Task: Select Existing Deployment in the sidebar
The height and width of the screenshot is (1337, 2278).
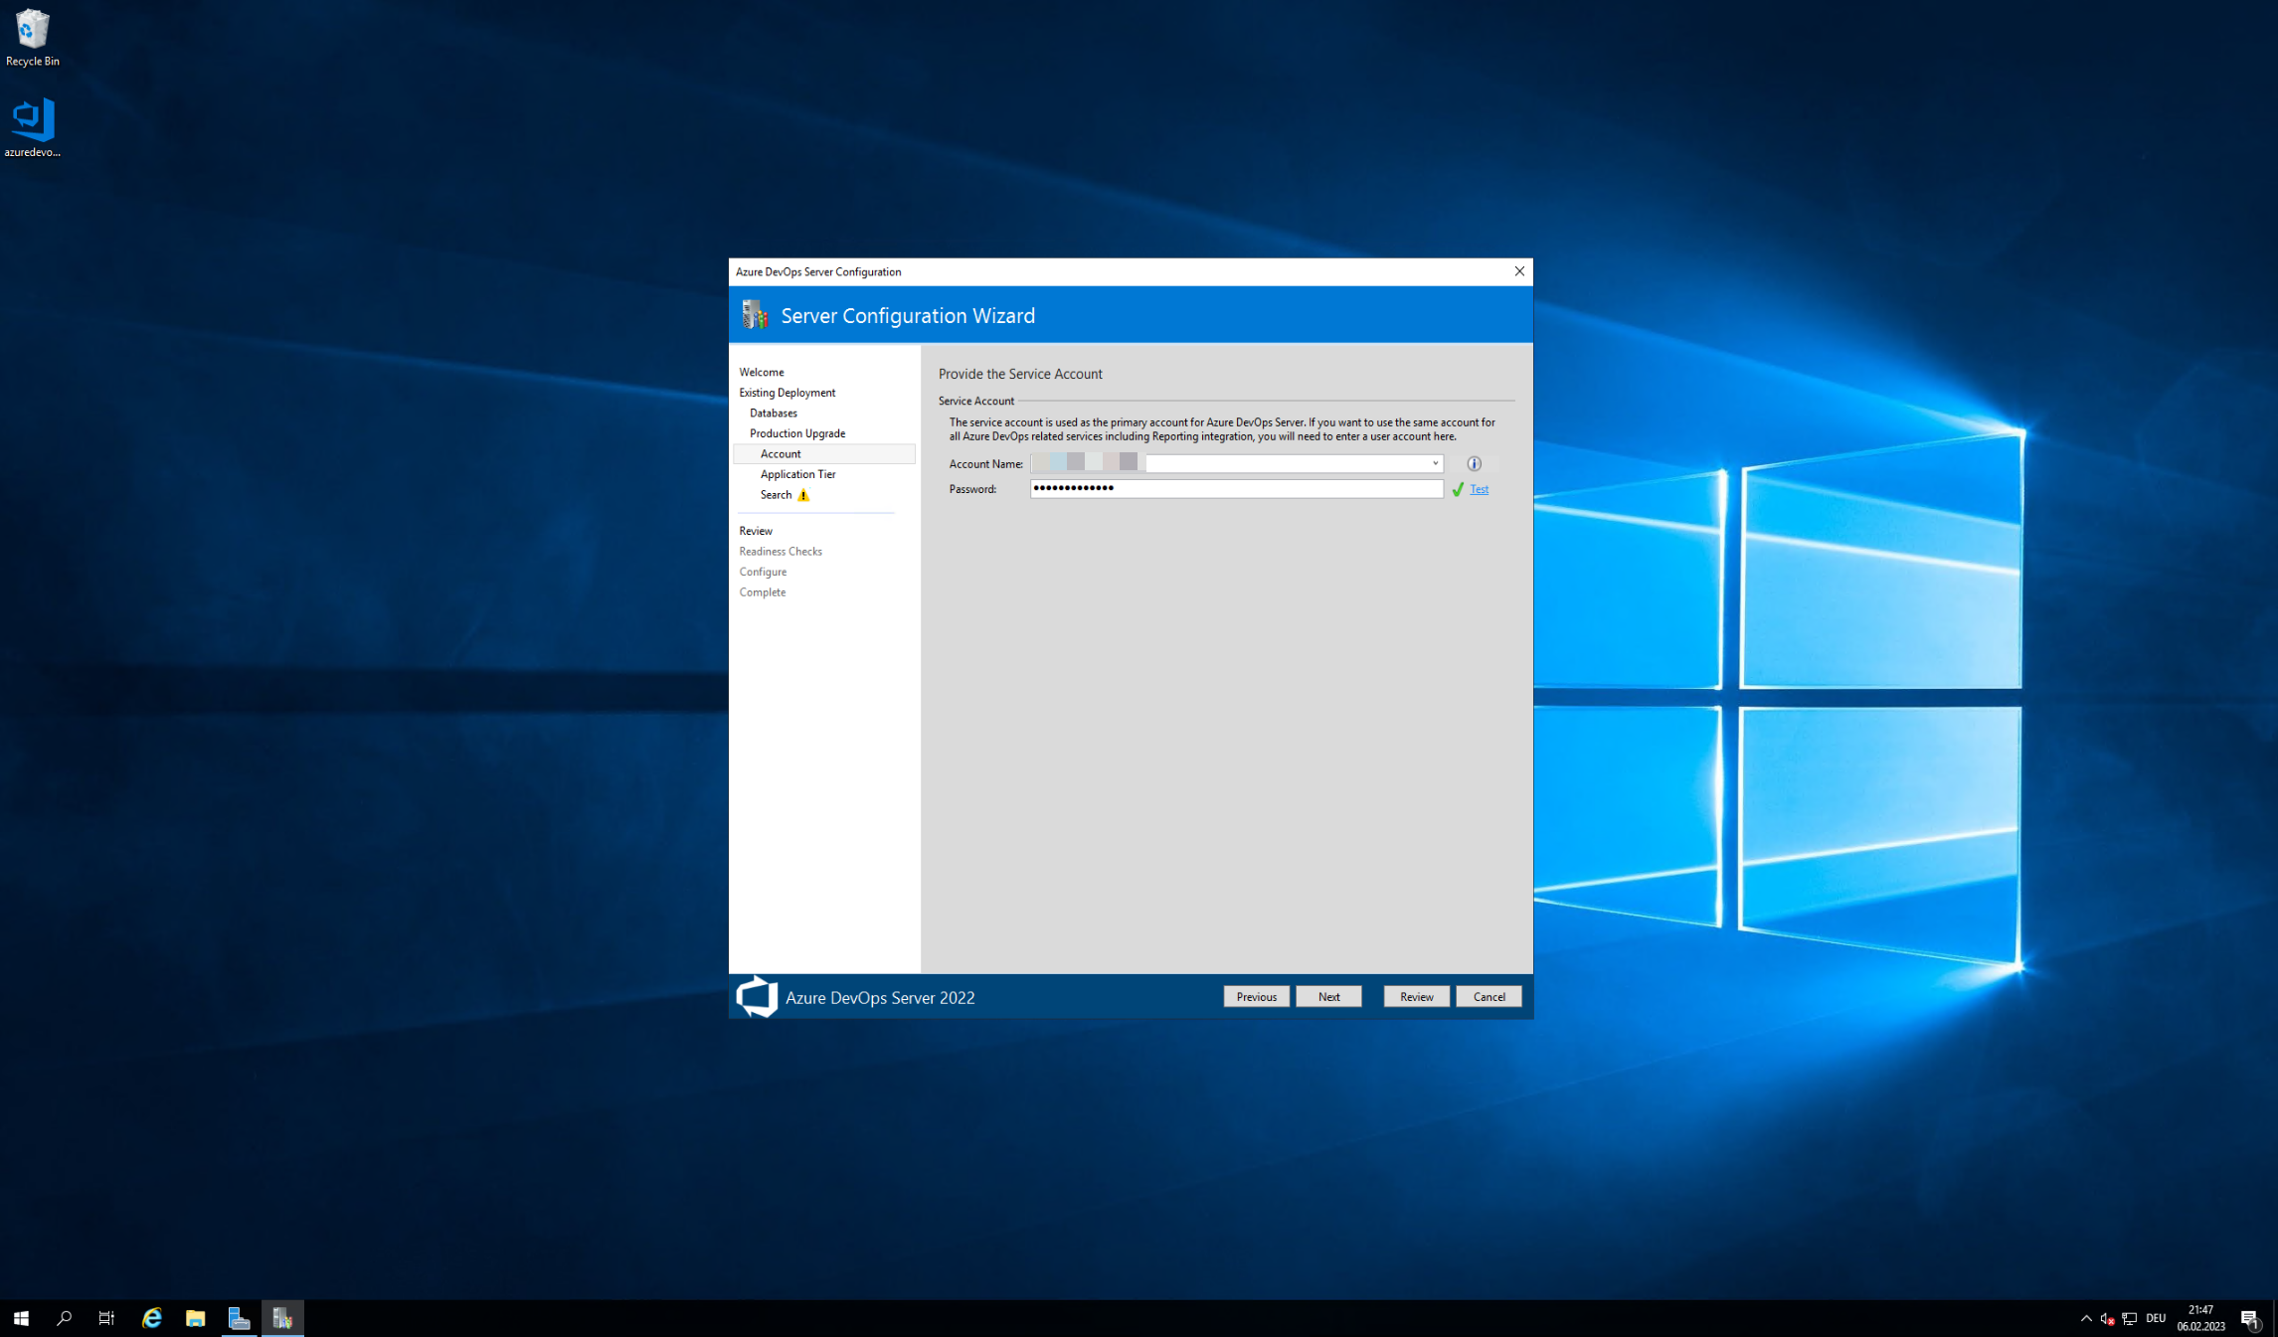Action: [x=787, y=393]
